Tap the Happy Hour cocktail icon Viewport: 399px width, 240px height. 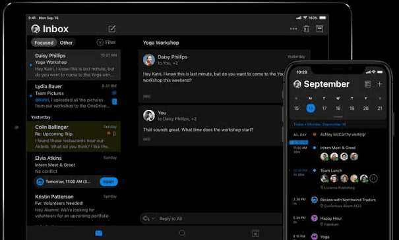coord(315,218)
